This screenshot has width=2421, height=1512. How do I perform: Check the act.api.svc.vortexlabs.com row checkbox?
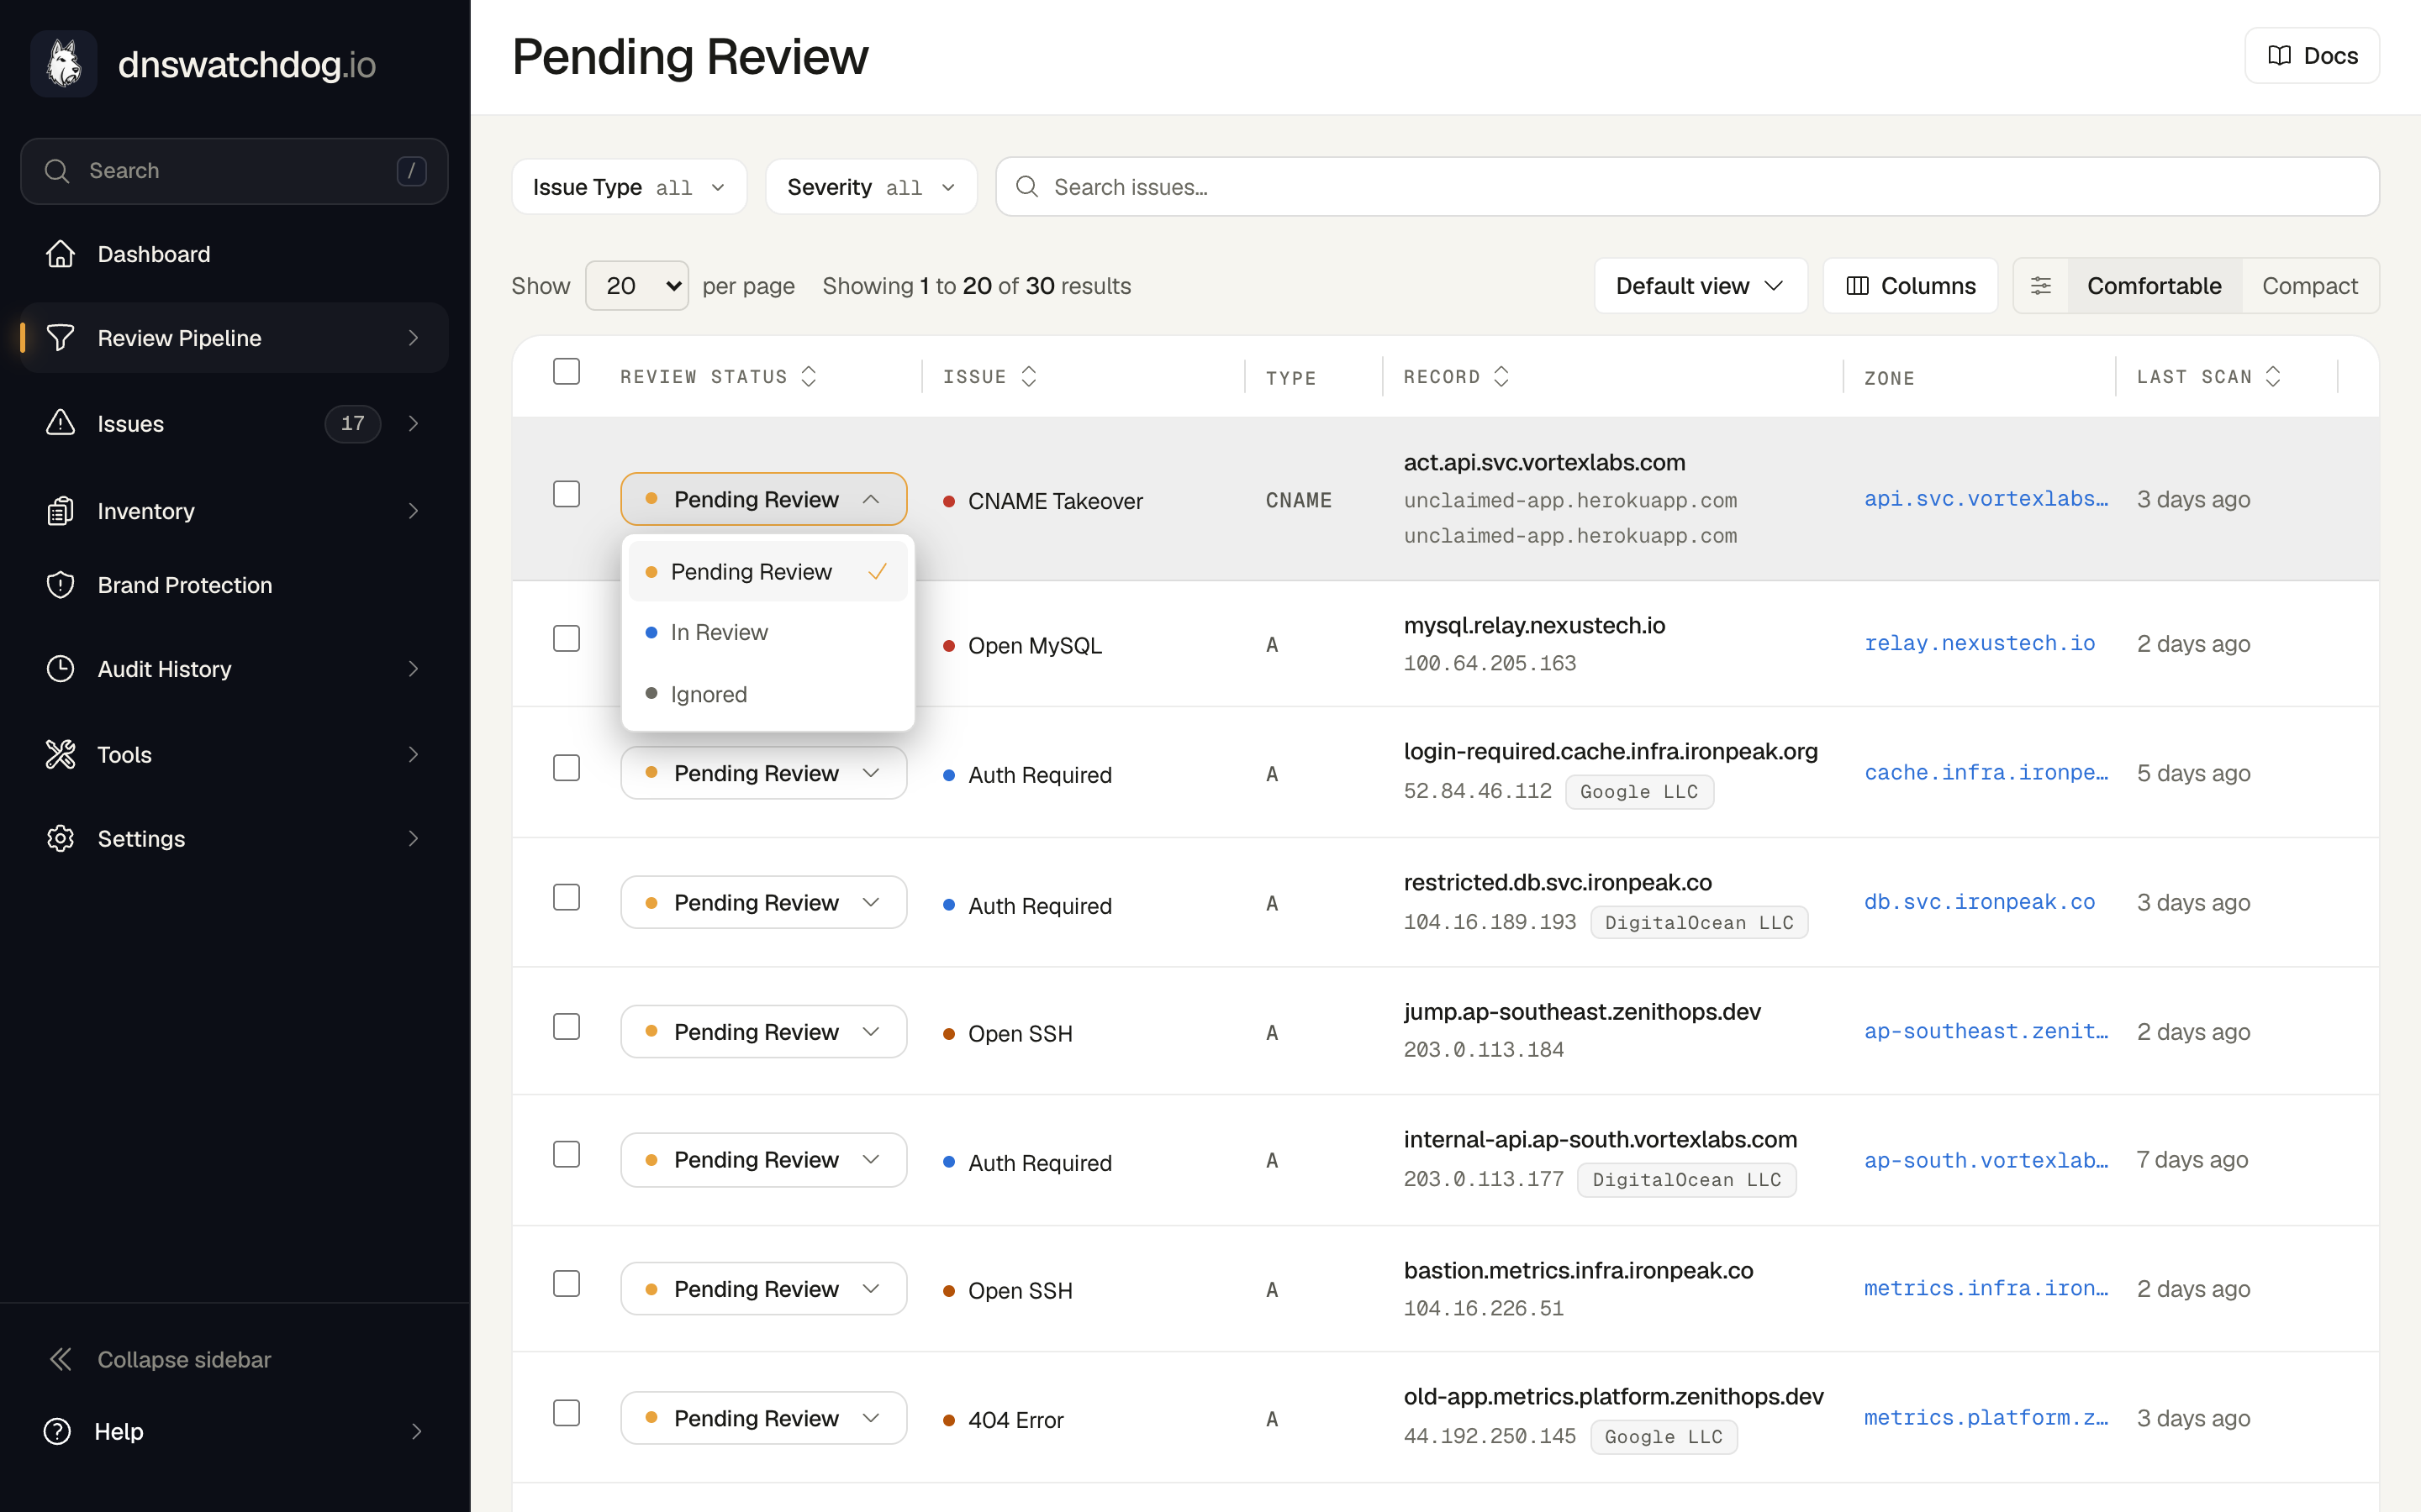(x=567, y=494)
